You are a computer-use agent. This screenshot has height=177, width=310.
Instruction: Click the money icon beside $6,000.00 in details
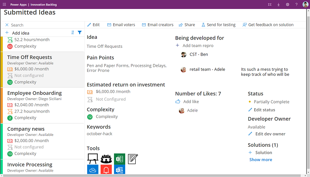90,92
